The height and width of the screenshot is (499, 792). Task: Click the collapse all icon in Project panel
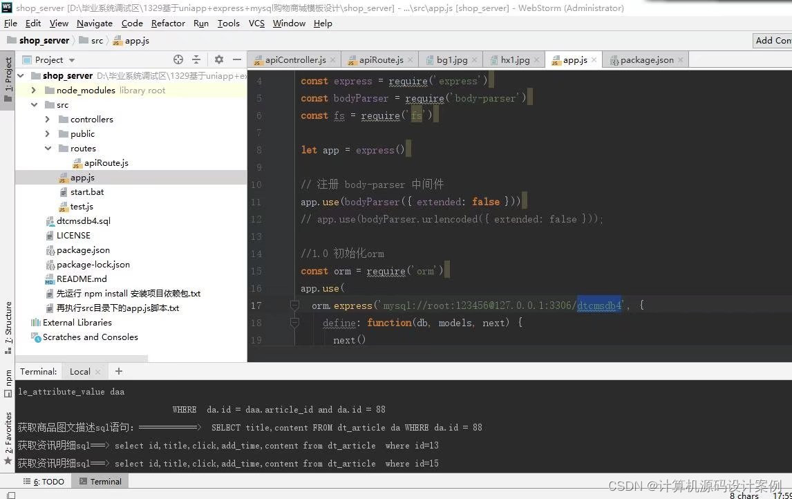(x=196, y=59)
